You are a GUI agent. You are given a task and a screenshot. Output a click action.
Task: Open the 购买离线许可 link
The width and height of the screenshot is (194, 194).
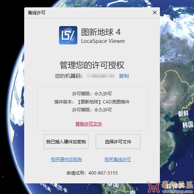(x=118, y=160)
